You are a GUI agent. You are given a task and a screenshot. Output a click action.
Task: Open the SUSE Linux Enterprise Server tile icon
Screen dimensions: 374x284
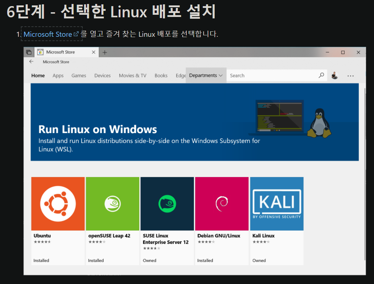(x=167, y=204)
